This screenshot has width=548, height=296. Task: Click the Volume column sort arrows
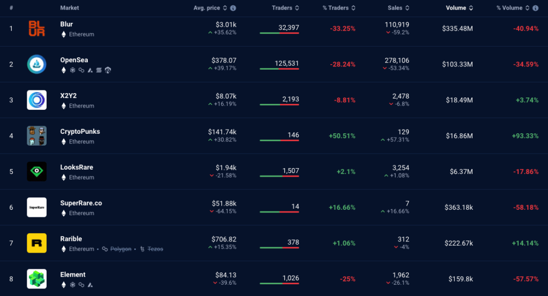pos(471,8)
